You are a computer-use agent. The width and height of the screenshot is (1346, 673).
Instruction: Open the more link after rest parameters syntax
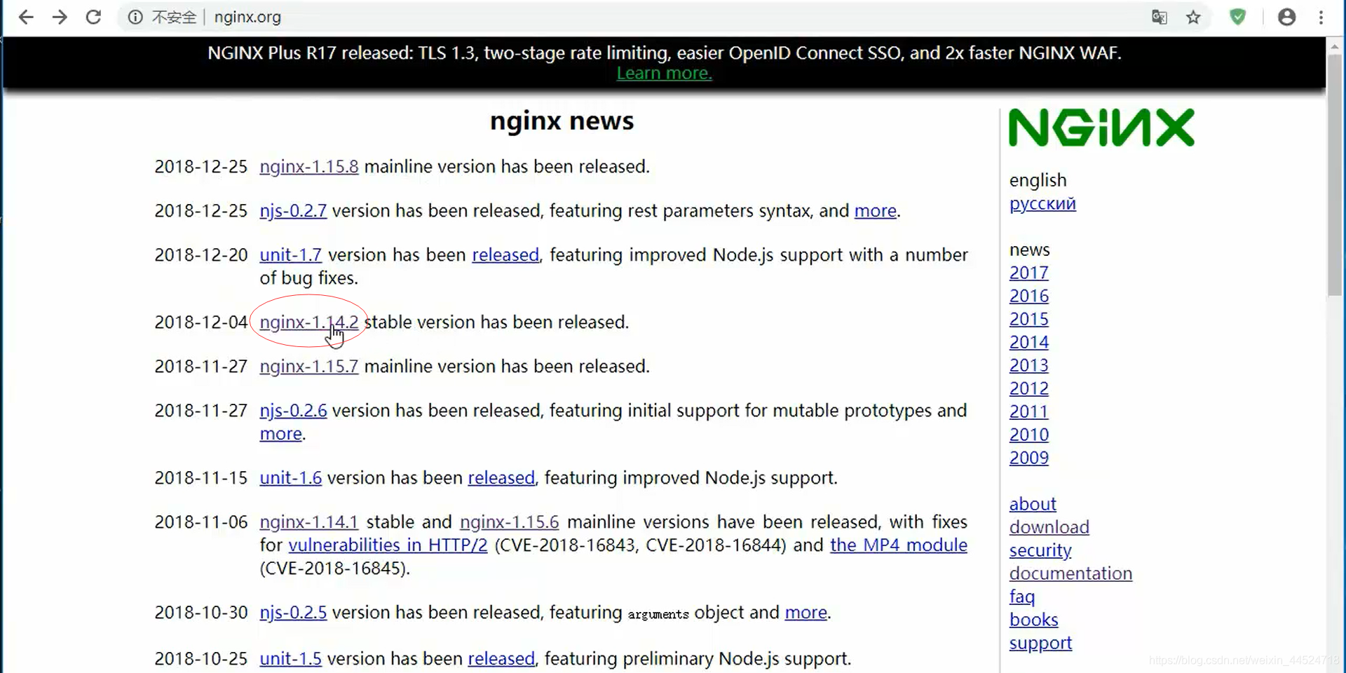[x=876, y=211]
